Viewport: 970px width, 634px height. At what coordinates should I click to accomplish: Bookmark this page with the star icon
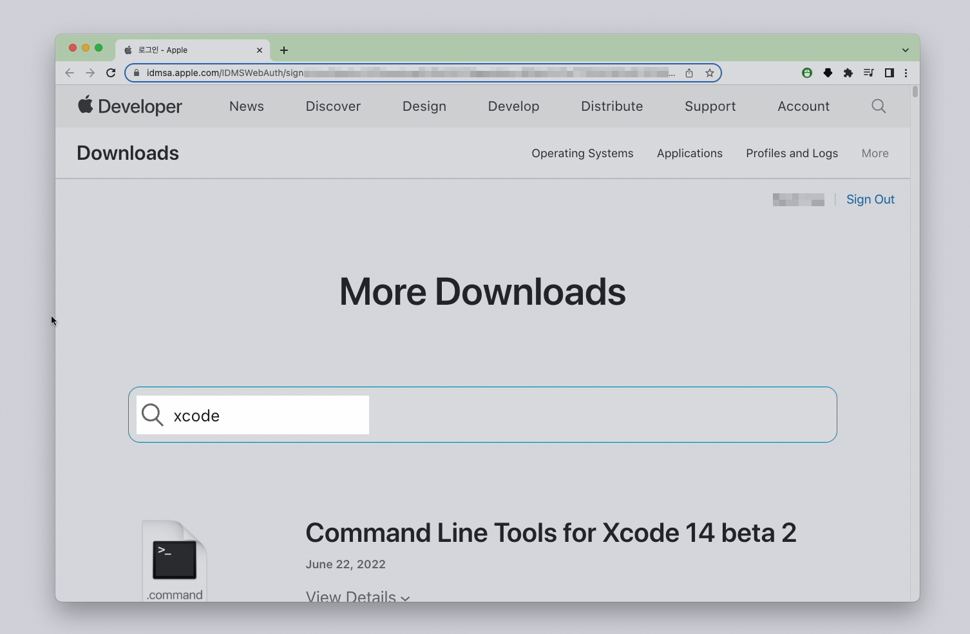710,73
